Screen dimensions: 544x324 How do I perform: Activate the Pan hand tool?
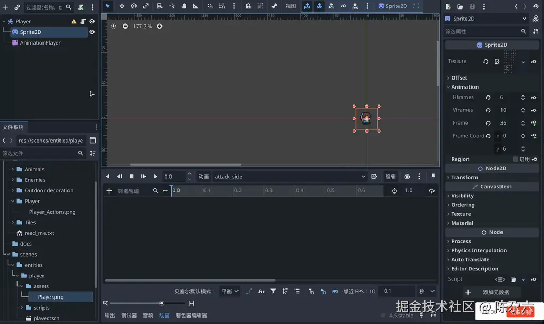184,6
